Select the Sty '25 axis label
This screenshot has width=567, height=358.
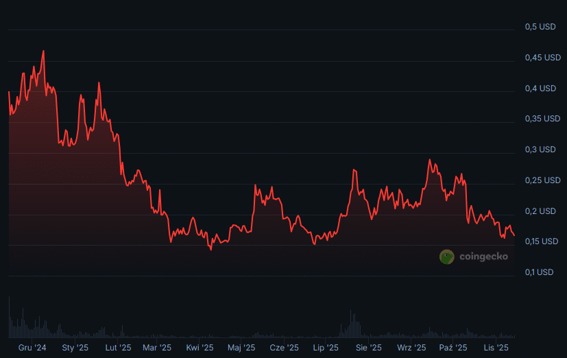coord(75,348)
